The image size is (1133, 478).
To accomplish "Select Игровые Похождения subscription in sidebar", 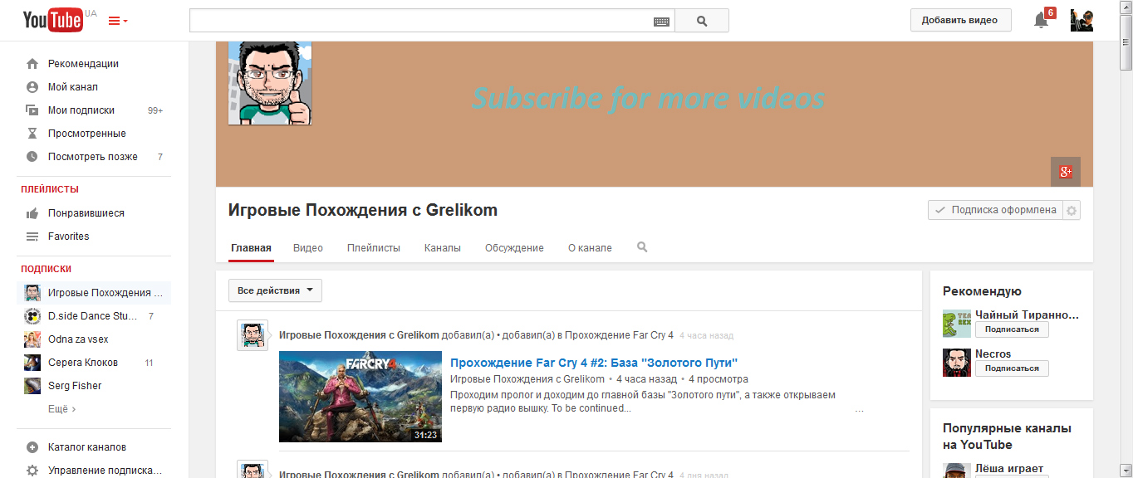I will 94,293.
